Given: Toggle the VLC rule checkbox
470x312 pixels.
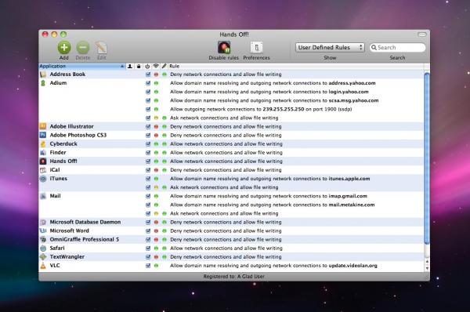Looking at the screenshot, I should click(x=148, y=266).
